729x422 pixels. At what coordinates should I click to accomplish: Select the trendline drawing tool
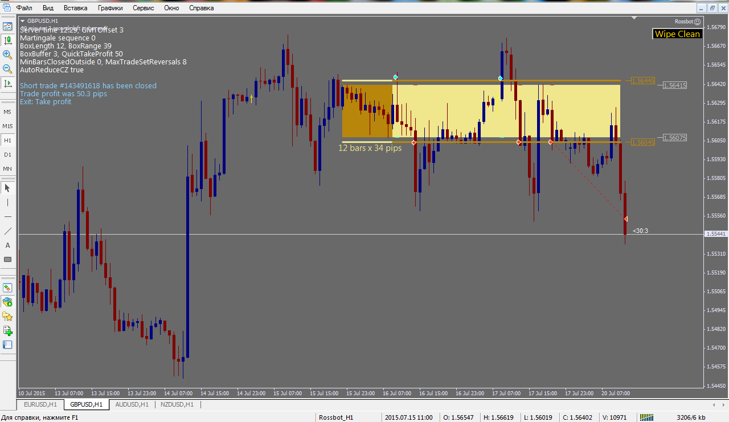click(x=7, y=231)
